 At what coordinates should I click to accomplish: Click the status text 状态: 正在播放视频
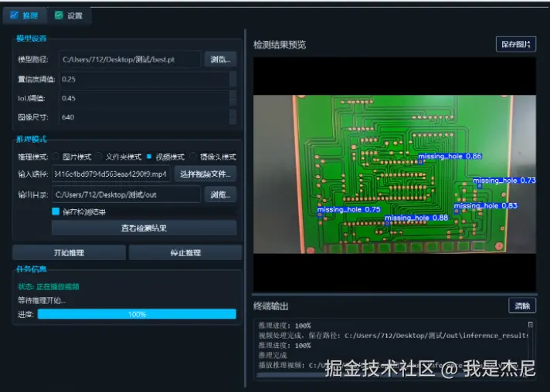click(49, 286)
